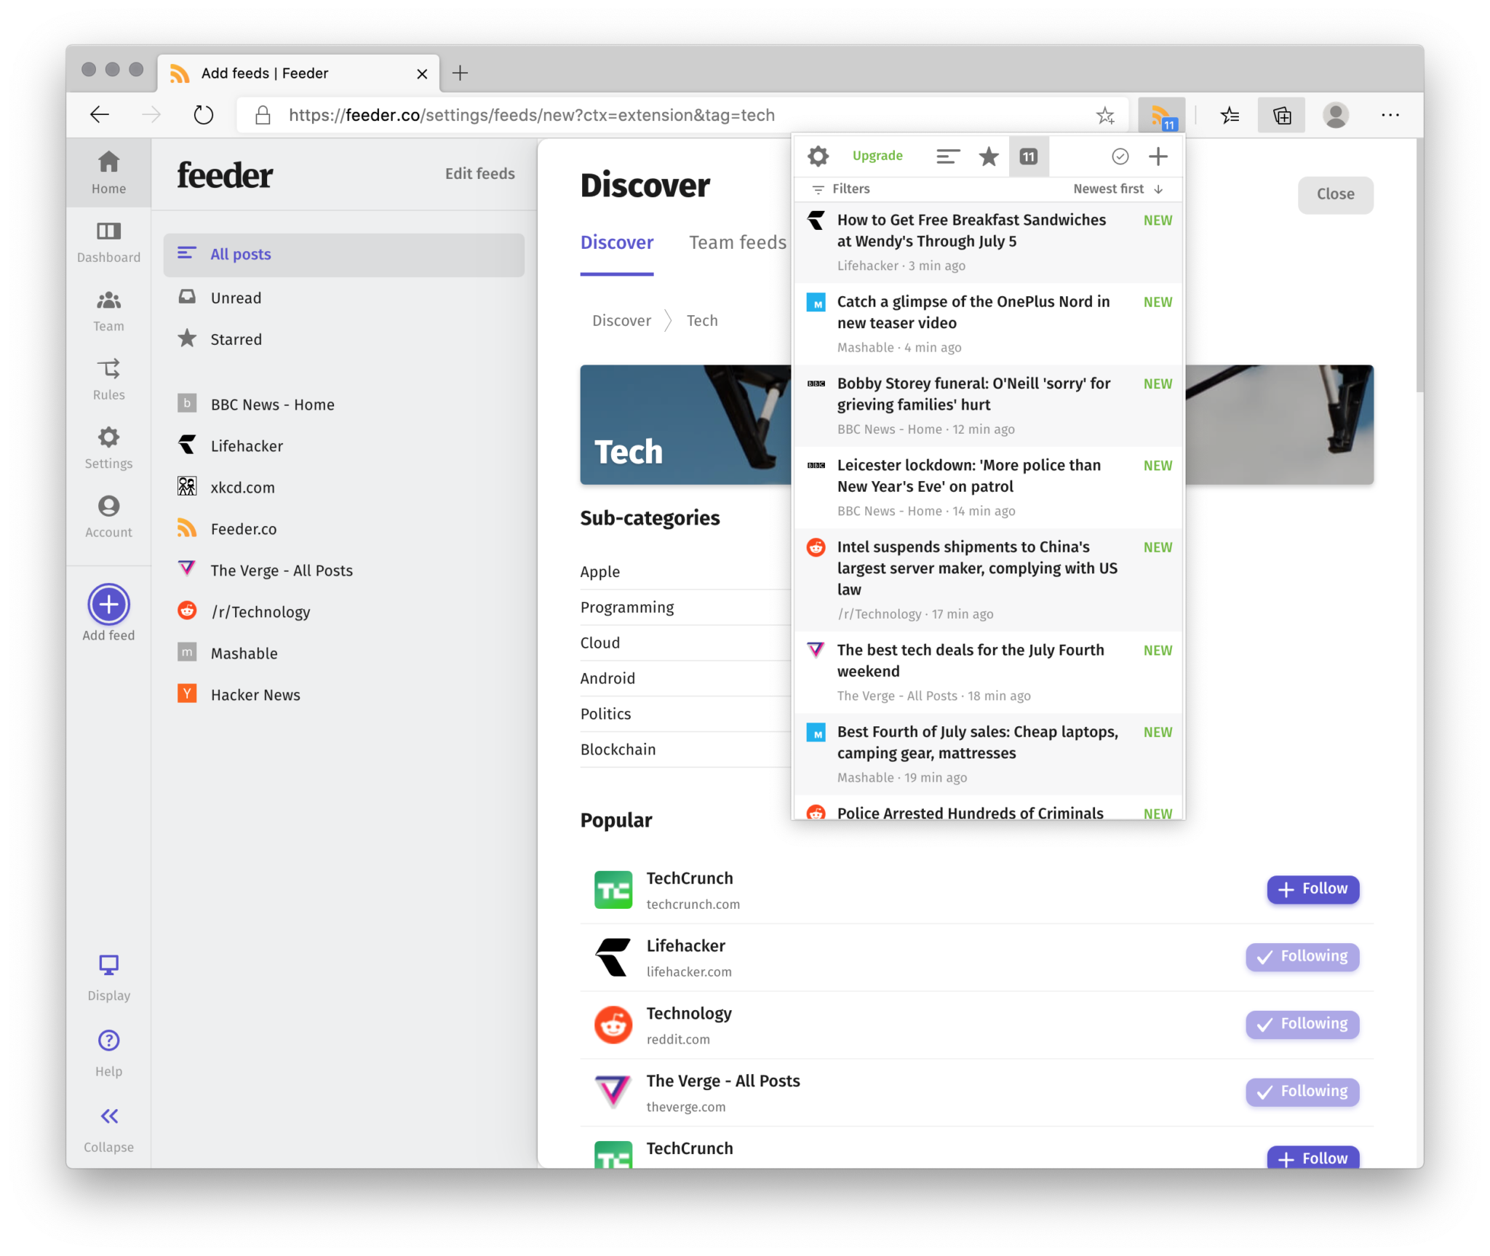Screen dimensions: 1490x1256
Task: Click the mark-all-read checkmark in the popup
Action: 1119,156
